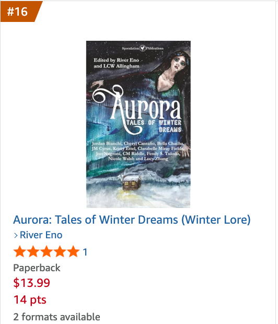This screenshot has width=278, height=324.
Task: Click the 14 pts reward text
Action: (30, 299)
